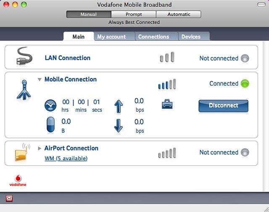The image size is (269, 212).
Task: Click the Vodafone logo
Action: tap(18, 180)
